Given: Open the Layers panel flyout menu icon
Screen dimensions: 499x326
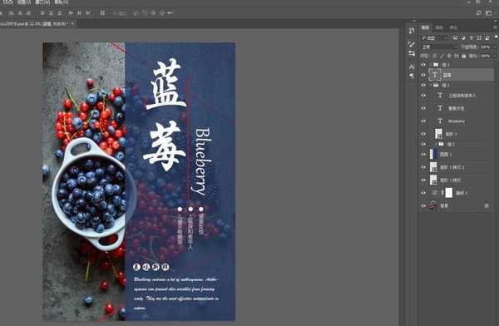Looking at the screenshot, I should coord(495,27).
